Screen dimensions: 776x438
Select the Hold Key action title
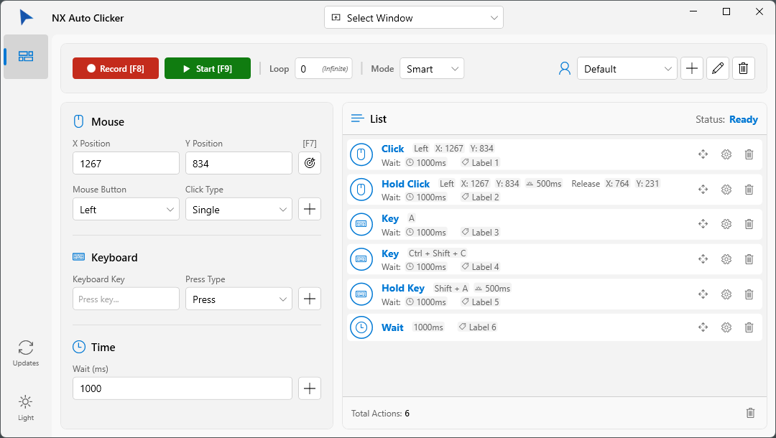403,288
